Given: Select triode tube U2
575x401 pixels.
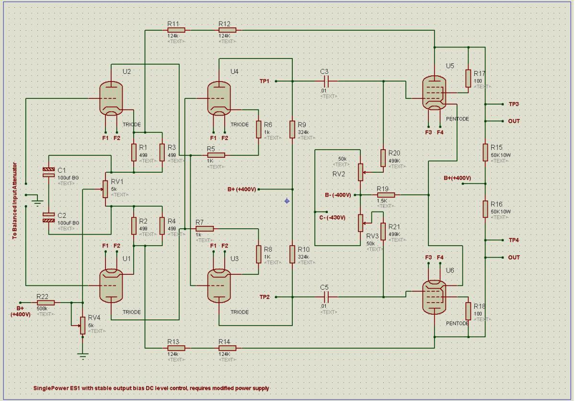Looking at the screenshot, I should [x=111, y=98].
